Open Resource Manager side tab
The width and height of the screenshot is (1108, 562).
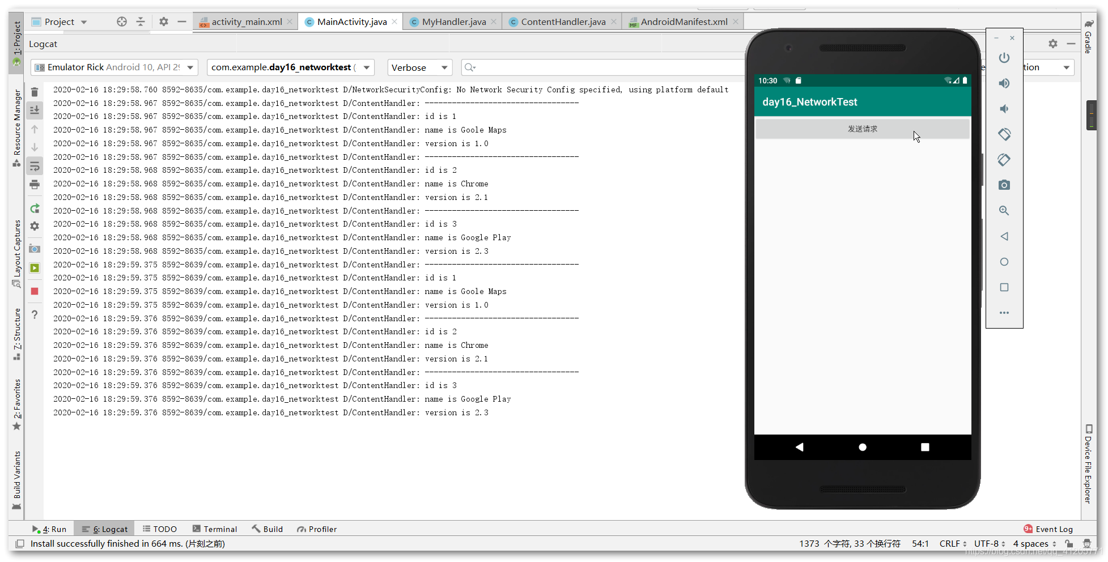pyautogui.click(x=16, y=128)
